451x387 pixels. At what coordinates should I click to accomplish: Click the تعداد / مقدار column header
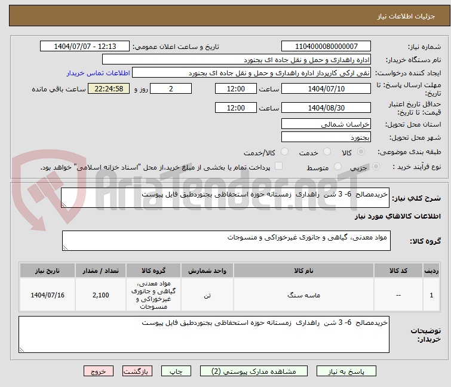(x=101, y=271)
